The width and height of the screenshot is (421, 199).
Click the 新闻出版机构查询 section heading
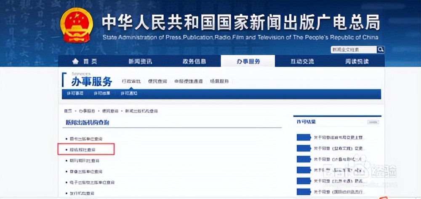88,123
